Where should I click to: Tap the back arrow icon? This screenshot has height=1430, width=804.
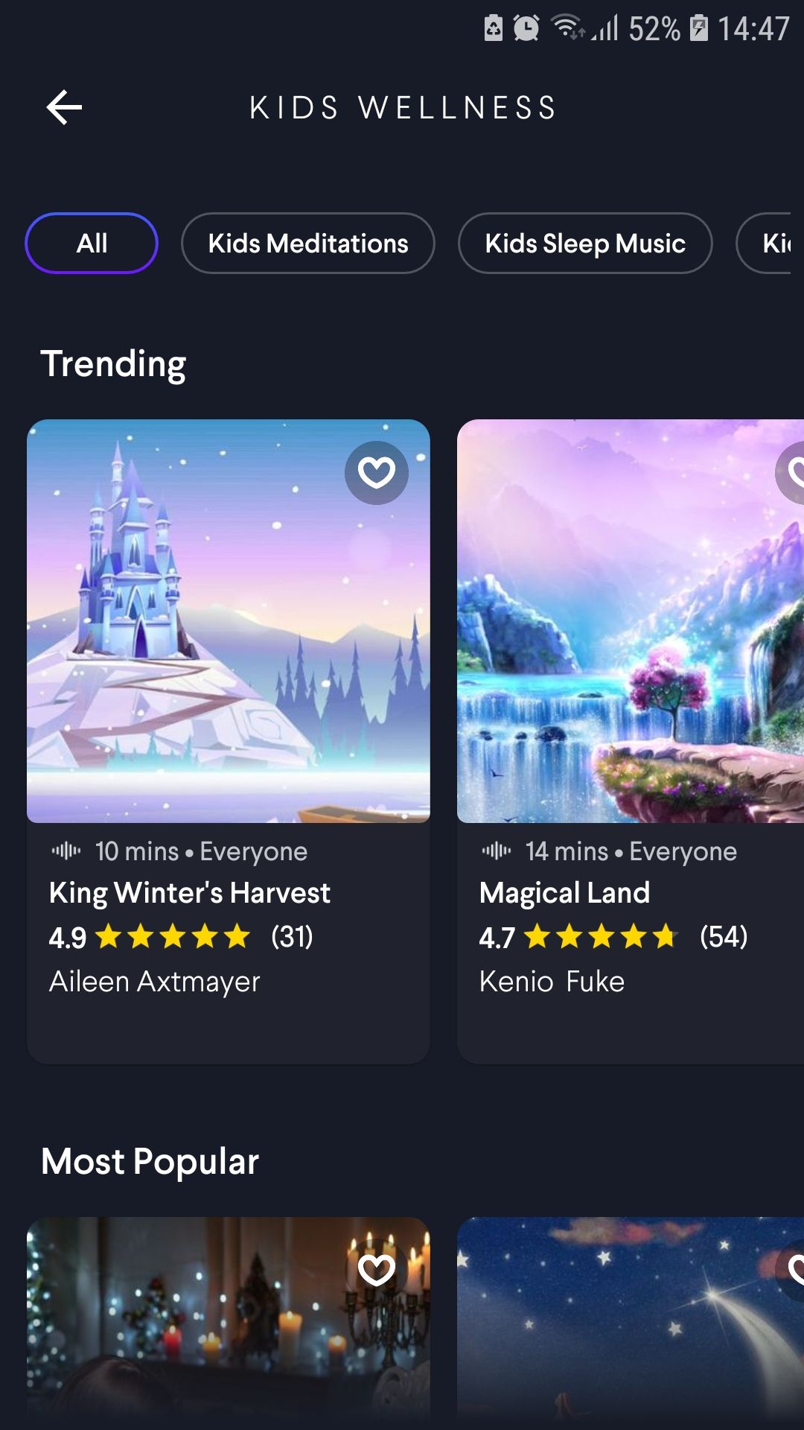click(x=64, y=108)
